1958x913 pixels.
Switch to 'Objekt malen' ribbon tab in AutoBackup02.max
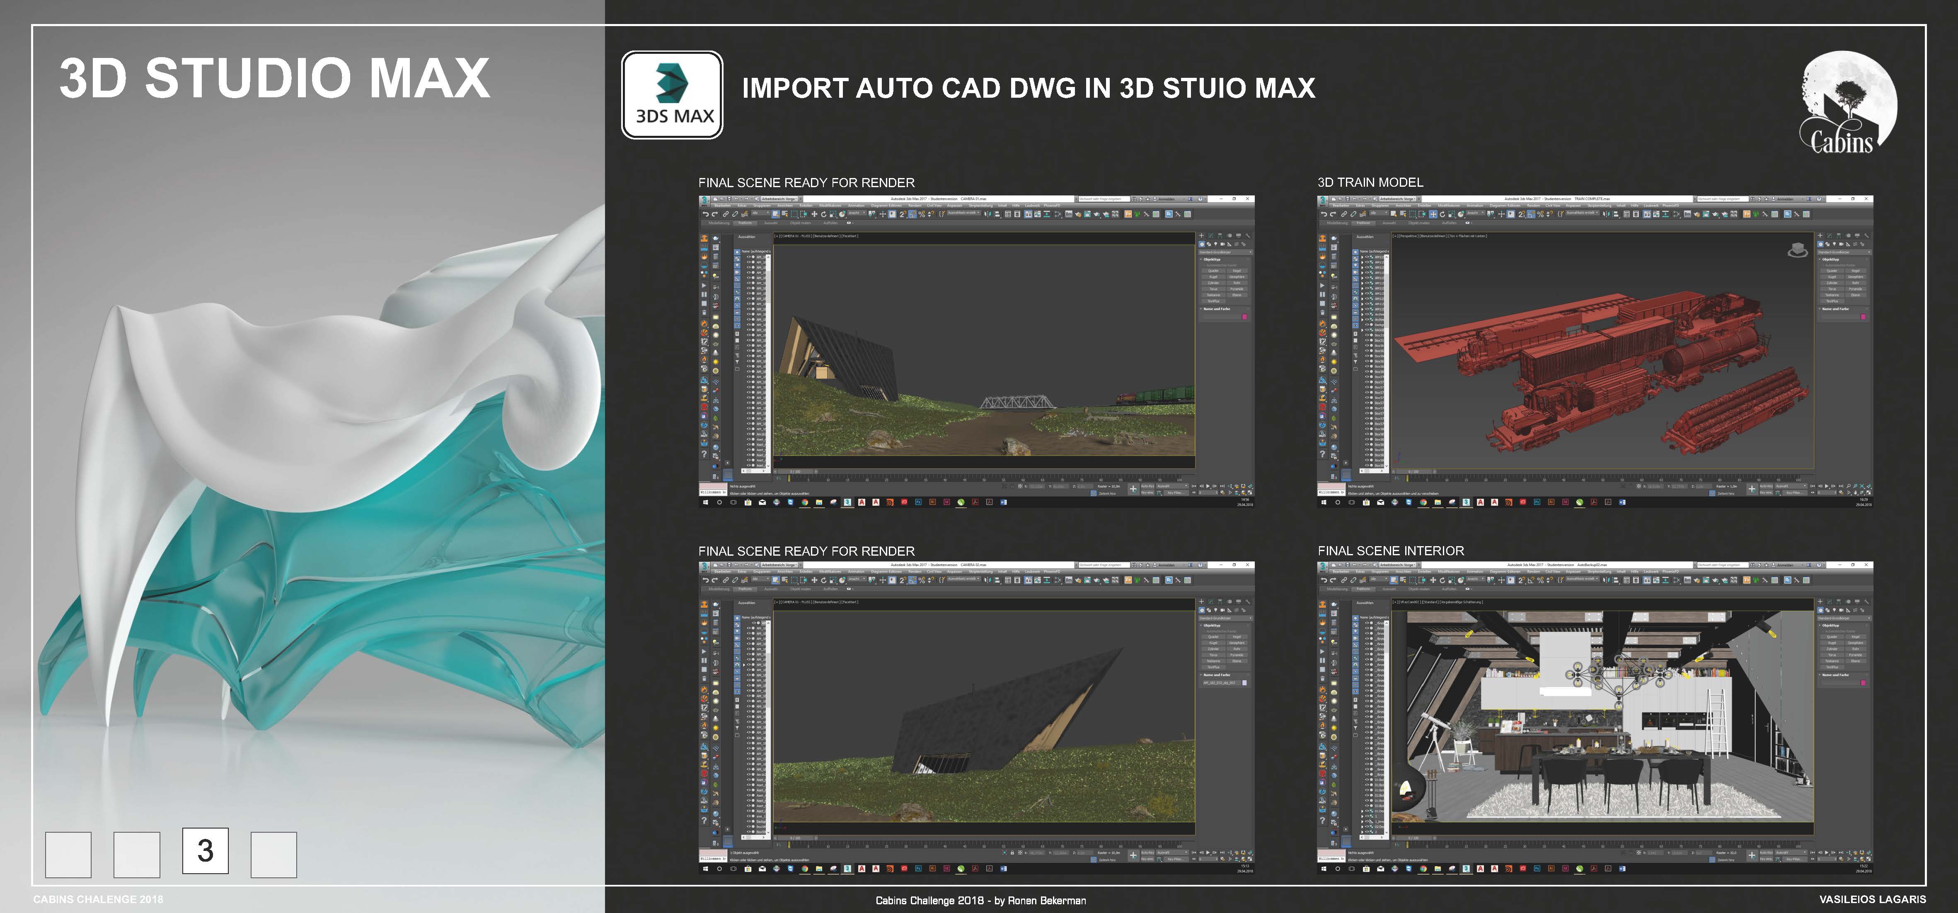click(x=1419, y=590)
